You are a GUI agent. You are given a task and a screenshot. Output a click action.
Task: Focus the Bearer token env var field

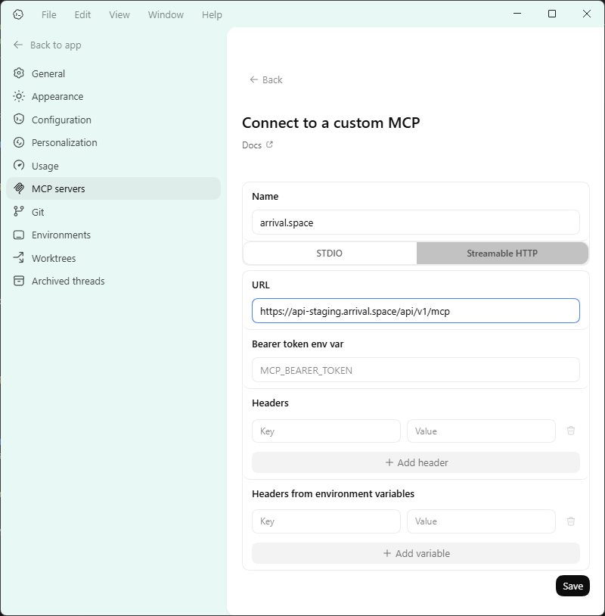pyautogui.click(x=416, y=370)
